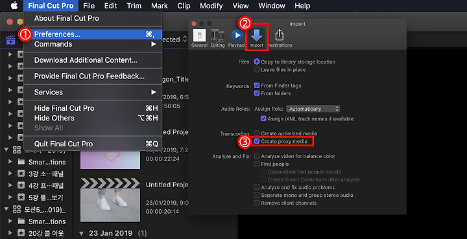Uncheck Create proxy media

[257, 141]
